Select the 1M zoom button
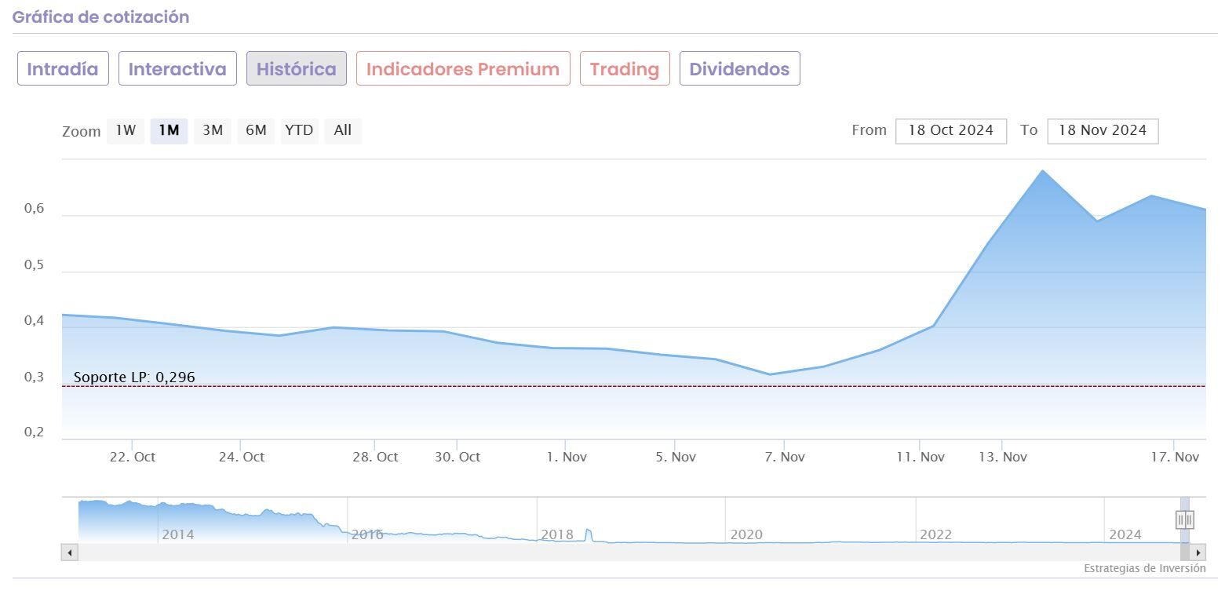1225x598 pixels. tap(169, 130)
